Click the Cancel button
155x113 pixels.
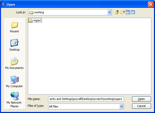pyautogui.click(x=141, y=106)
